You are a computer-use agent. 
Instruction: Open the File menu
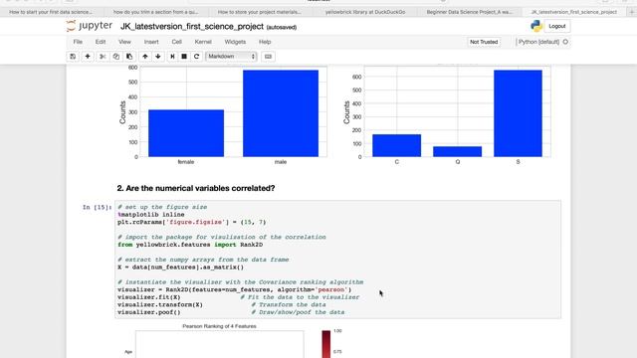coord(78,42)
